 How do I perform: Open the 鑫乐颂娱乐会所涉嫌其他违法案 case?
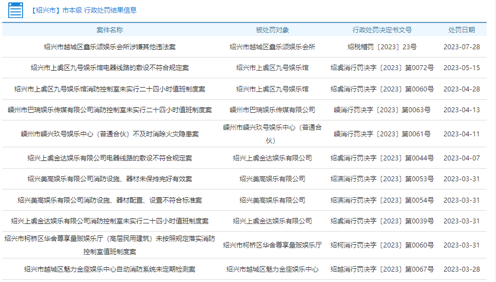110,47
